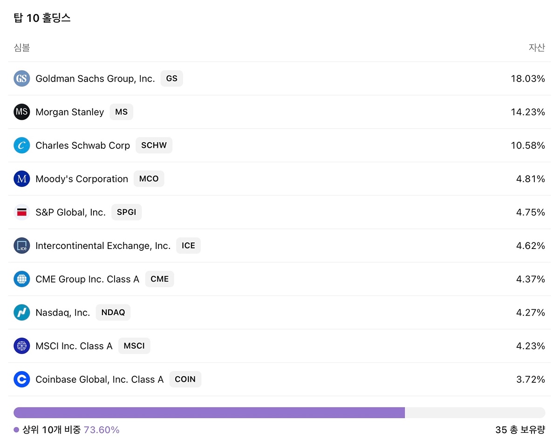Click the 35 총 보유량 text

520,430
